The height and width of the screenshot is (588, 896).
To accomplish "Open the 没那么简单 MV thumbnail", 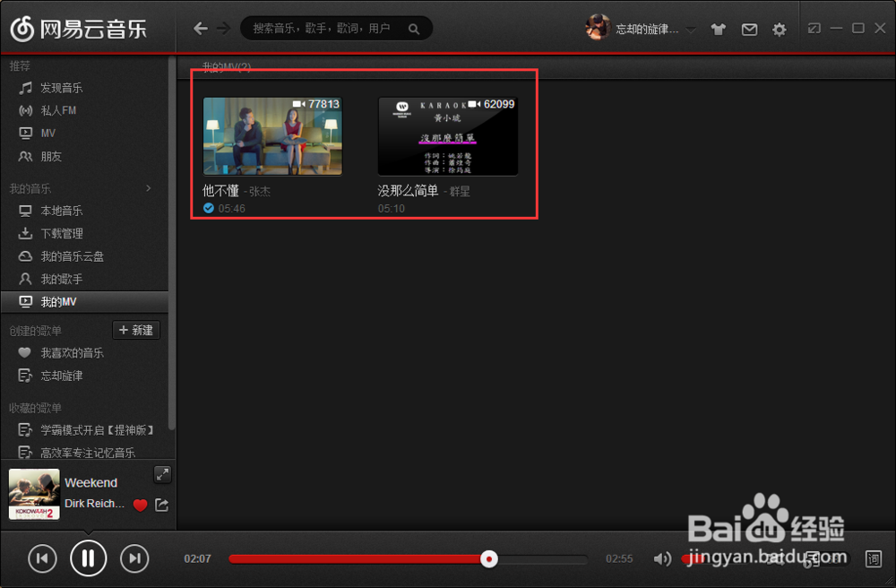I will pyautogui.click(x=448, y=136).
